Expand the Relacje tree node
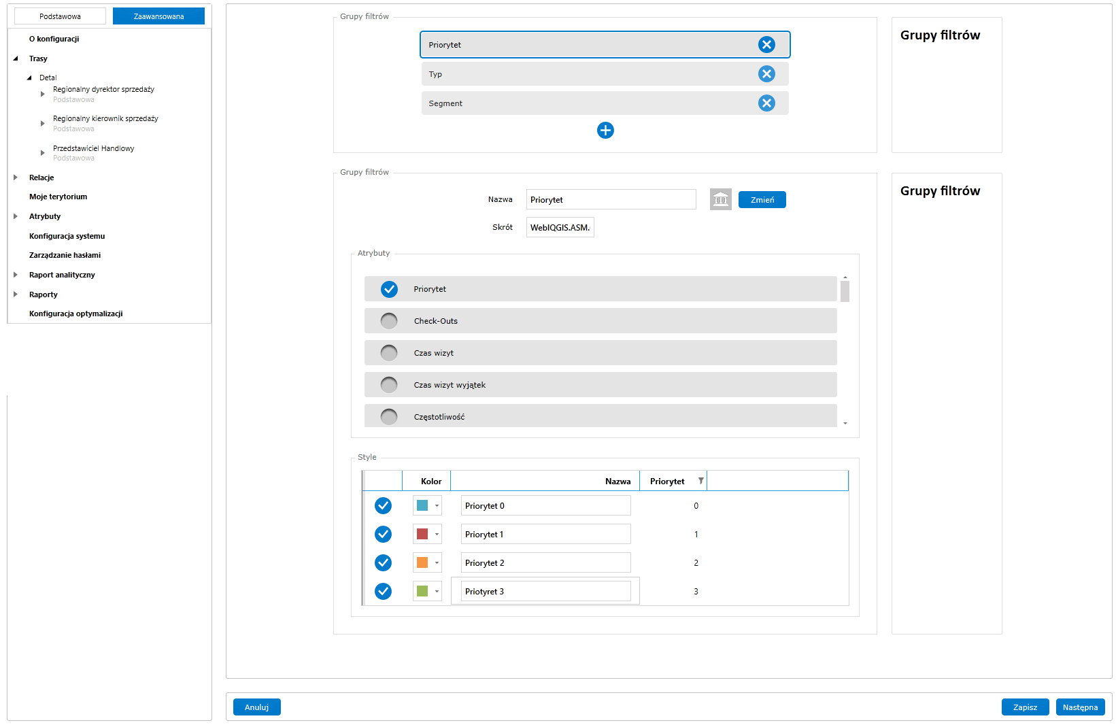 [x=16, y=178]
